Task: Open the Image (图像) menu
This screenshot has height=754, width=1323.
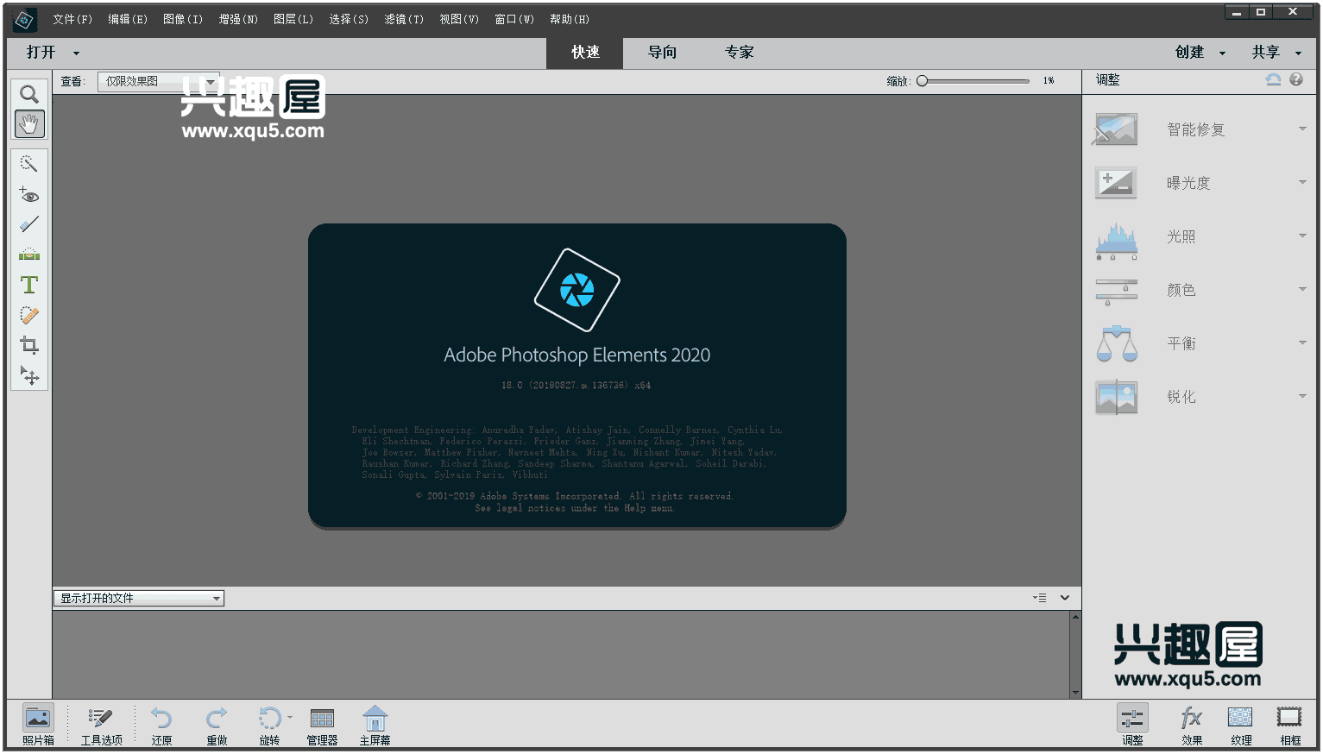Action: (x=183, y=19)
